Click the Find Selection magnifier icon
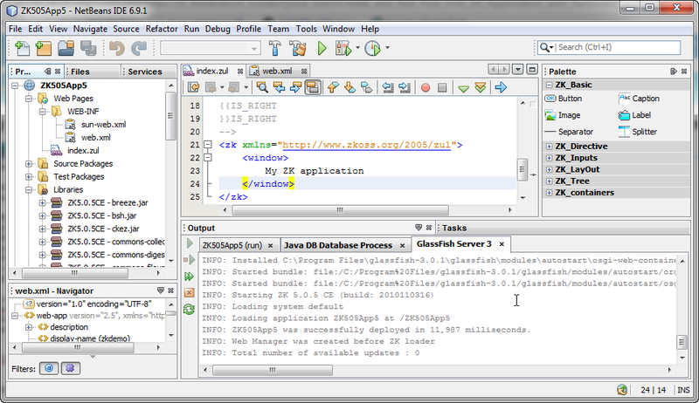 click(262, 87)
